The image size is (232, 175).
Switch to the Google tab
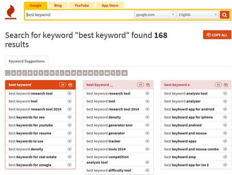tap(36, 6)
